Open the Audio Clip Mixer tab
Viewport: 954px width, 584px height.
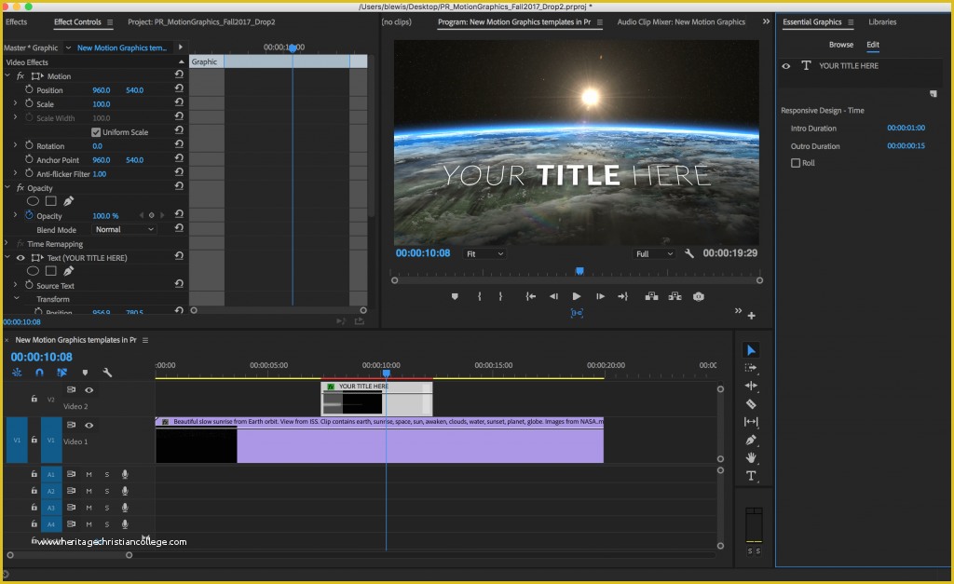(x=681, y=22)
